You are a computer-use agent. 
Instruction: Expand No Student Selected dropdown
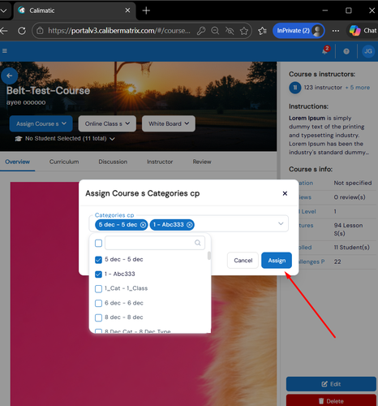click(65, 139)
